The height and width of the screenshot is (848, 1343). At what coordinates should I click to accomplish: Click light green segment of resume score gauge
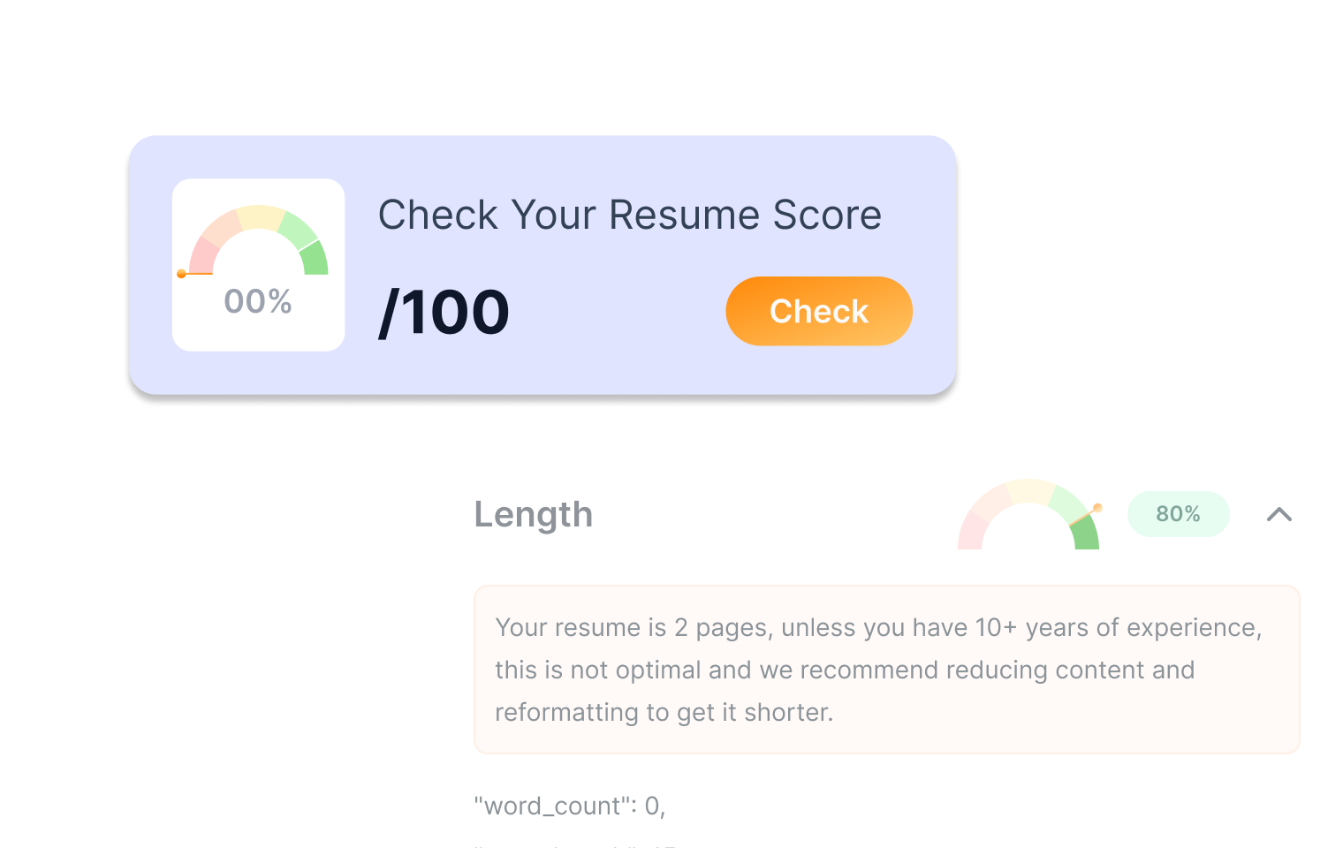click(298, 229)
